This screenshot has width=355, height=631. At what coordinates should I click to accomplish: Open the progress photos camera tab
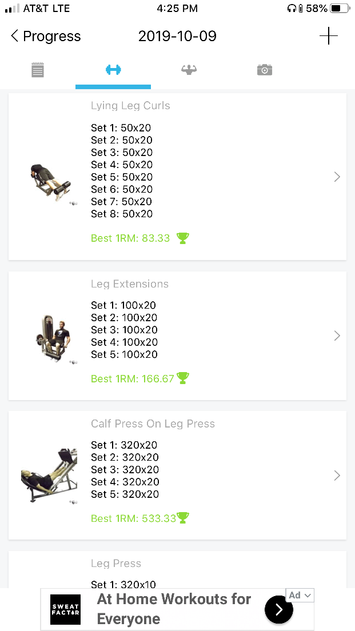264,70
